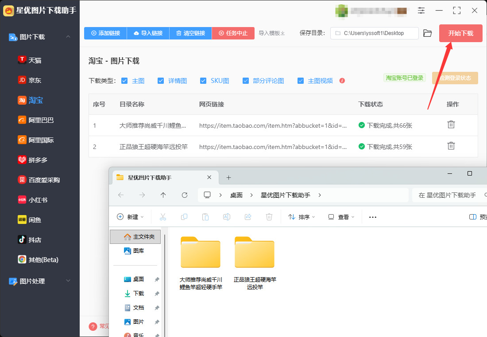This screenshot has height=337, width=487.
Task: Open settings sliders icon in title bar
Action: click(421, 11)
